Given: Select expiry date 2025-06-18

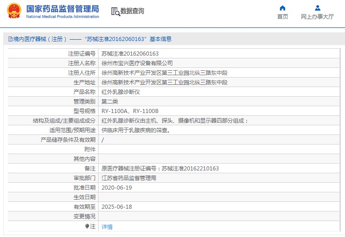Looking at the screenshot, I should (117, 206).
